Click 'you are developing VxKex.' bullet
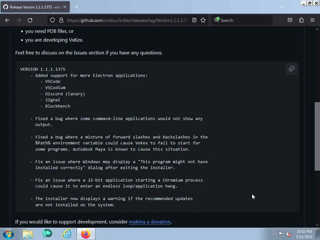 [54, 40]
